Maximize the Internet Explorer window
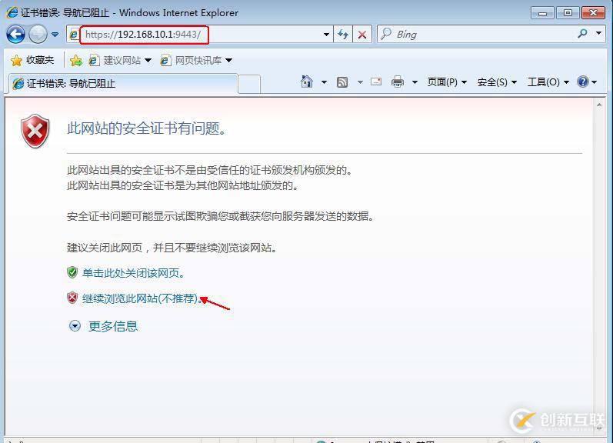 point(568,13)
